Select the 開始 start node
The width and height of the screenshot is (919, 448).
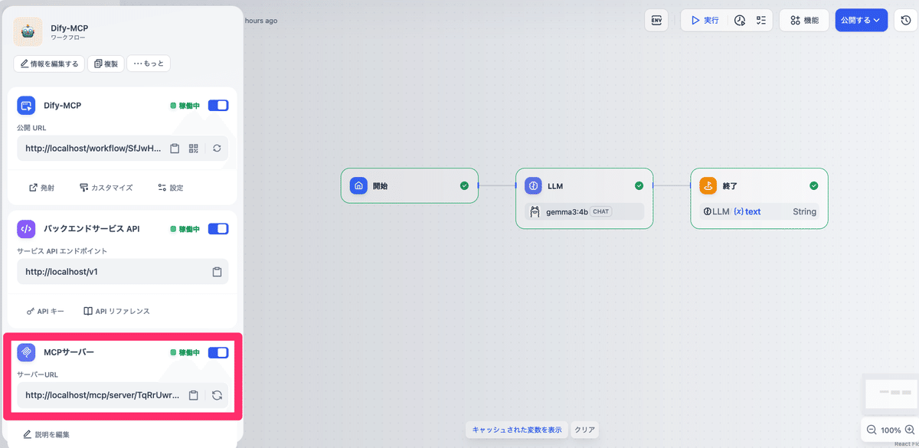coord(410,185)
